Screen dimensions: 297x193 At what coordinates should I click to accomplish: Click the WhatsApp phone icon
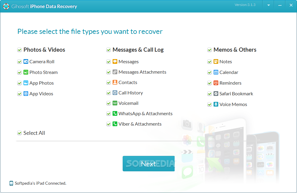pyautogui.click(x=115, y=113)
